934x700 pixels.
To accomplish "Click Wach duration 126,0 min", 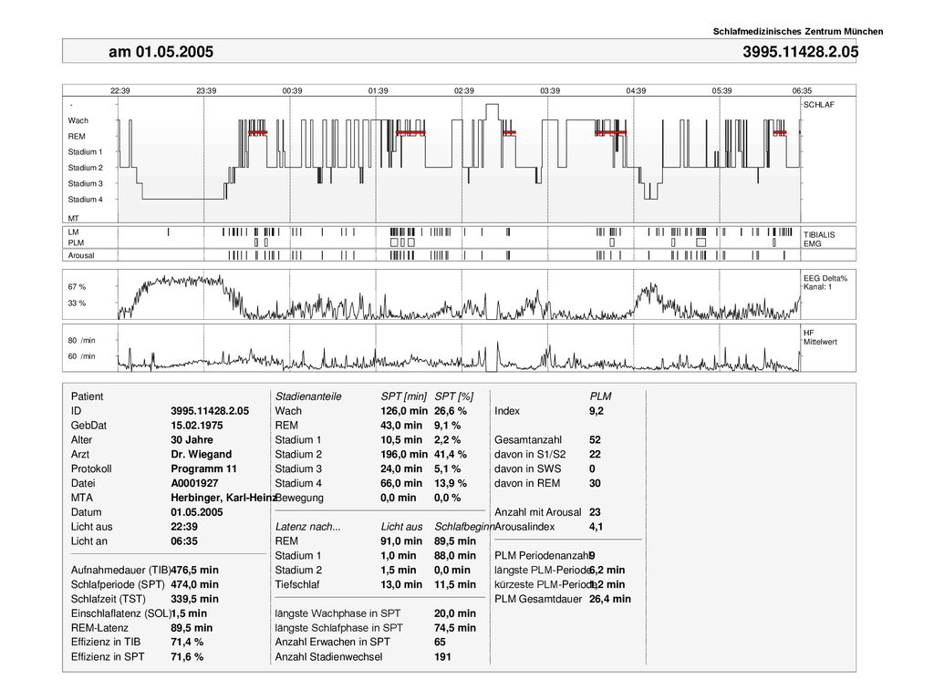I will pos(404,411).
